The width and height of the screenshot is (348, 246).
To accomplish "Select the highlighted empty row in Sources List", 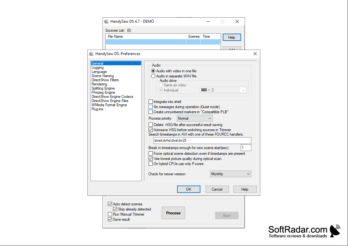I will pyautogui.click(x=163, y=42).
